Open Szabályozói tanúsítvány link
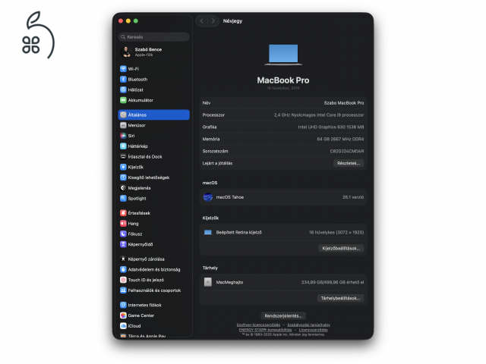The image size is (486, 364). point(308,325)
